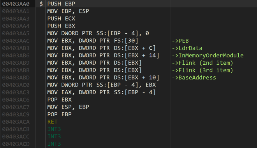Image resolution: width=257 pixels, height=148 pixels.
Task: Click the MOV EBP, ESP instruction
Action: [68, 11]
